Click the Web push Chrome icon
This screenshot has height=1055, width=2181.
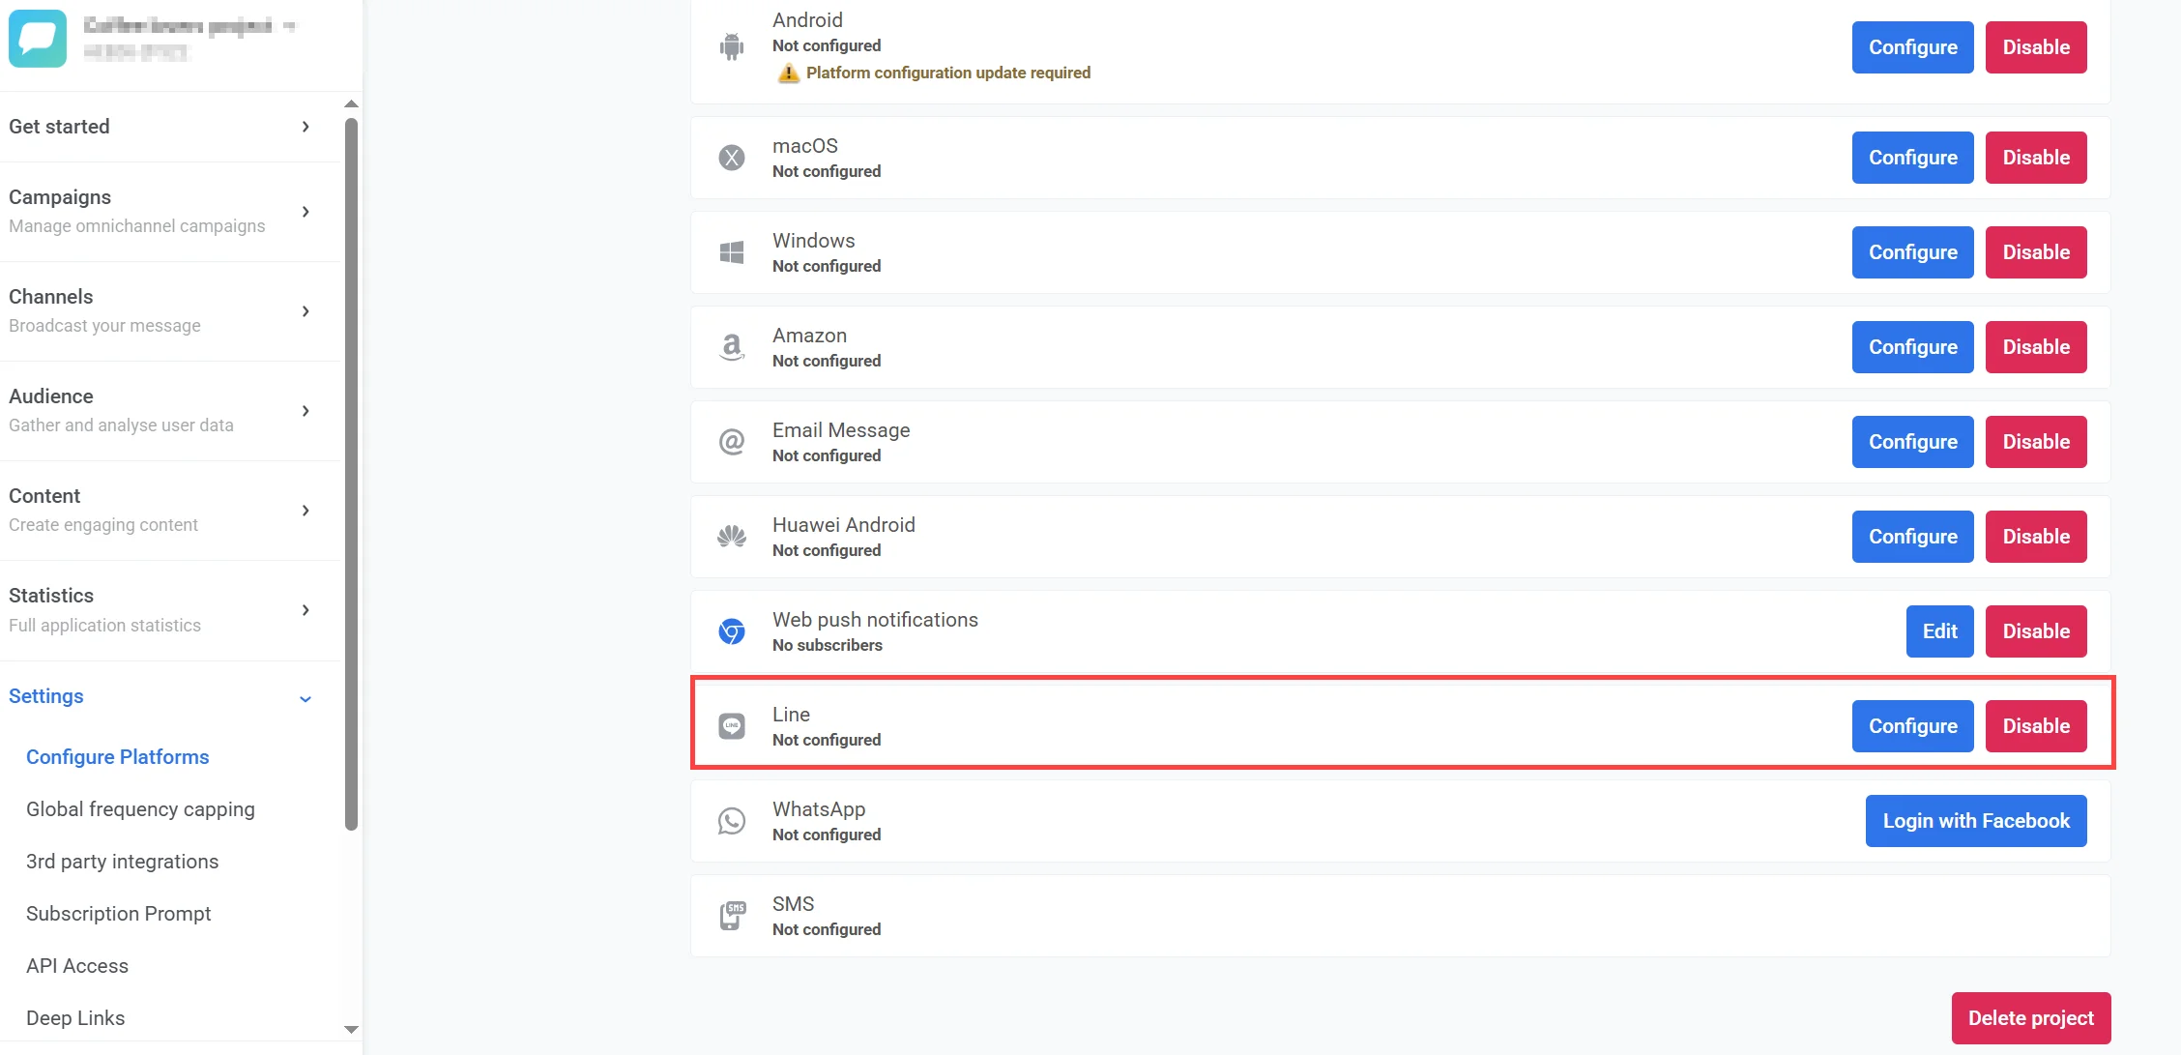[x=732, y=631]
